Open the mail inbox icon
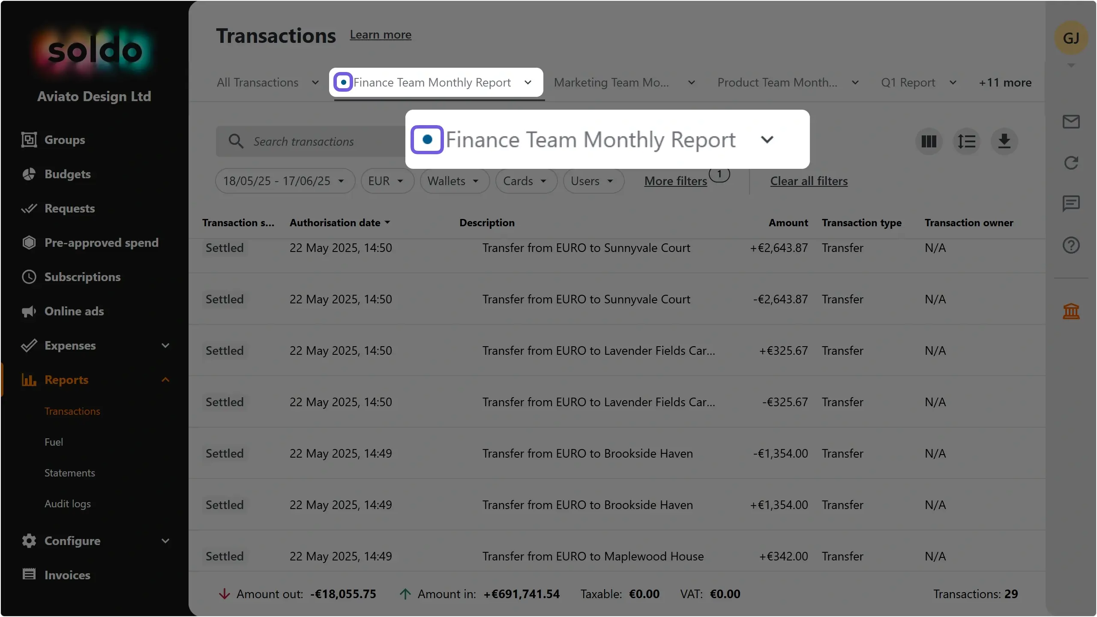 pos(1071,122)
